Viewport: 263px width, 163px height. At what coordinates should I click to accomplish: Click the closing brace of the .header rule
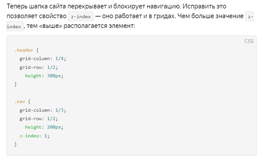point(15,84)
